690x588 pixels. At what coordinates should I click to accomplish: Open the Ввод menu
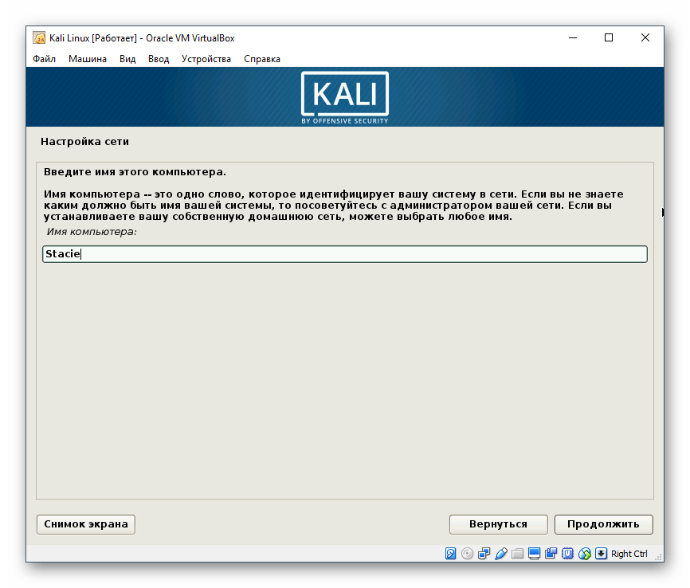158,59
